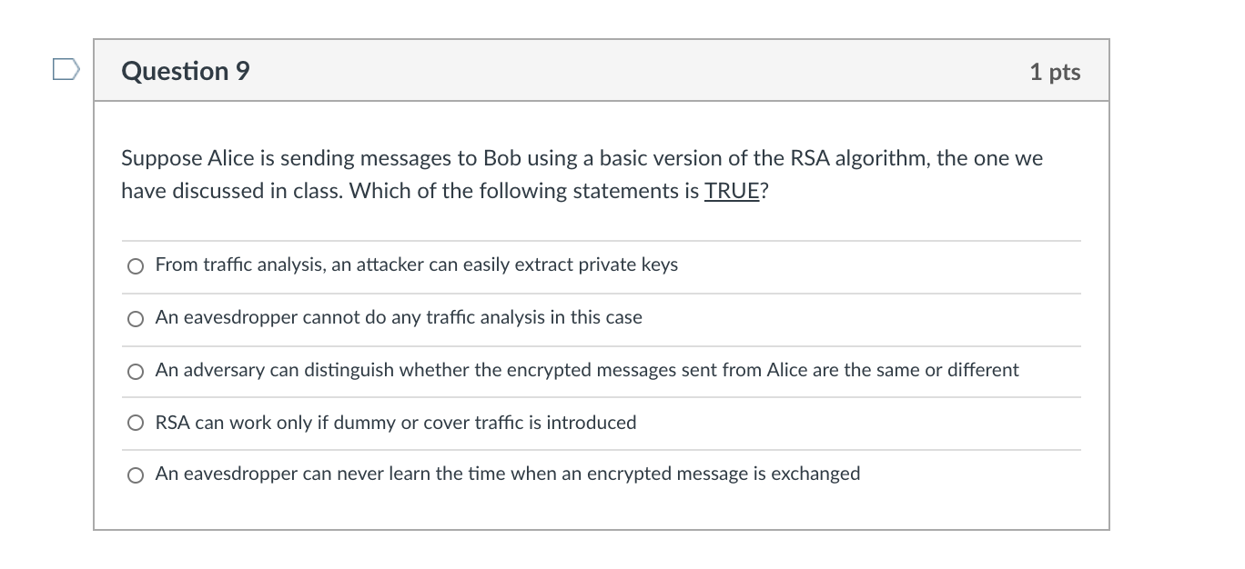Select the eavesdropper can never learn time option
The height and width of the screenshot is (569, 1245).
click(134, 474)
